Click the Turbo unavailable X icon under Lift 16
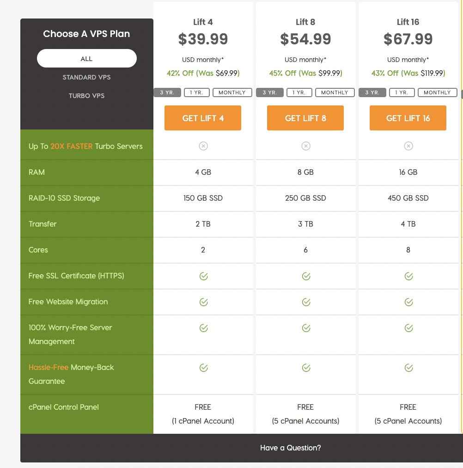This screenshot has width=463, height=468. coord(408,146)
